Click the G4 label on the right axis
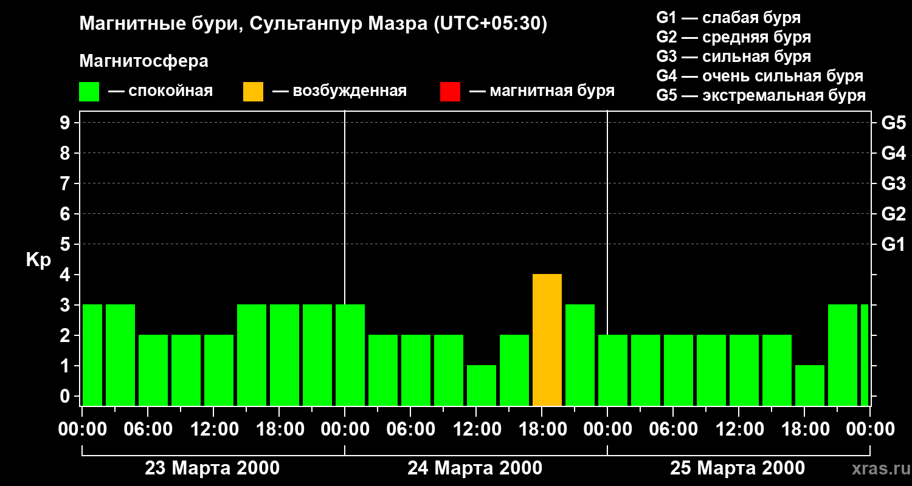The height and width of the screenshot is (486, 912). coord(893,153)
